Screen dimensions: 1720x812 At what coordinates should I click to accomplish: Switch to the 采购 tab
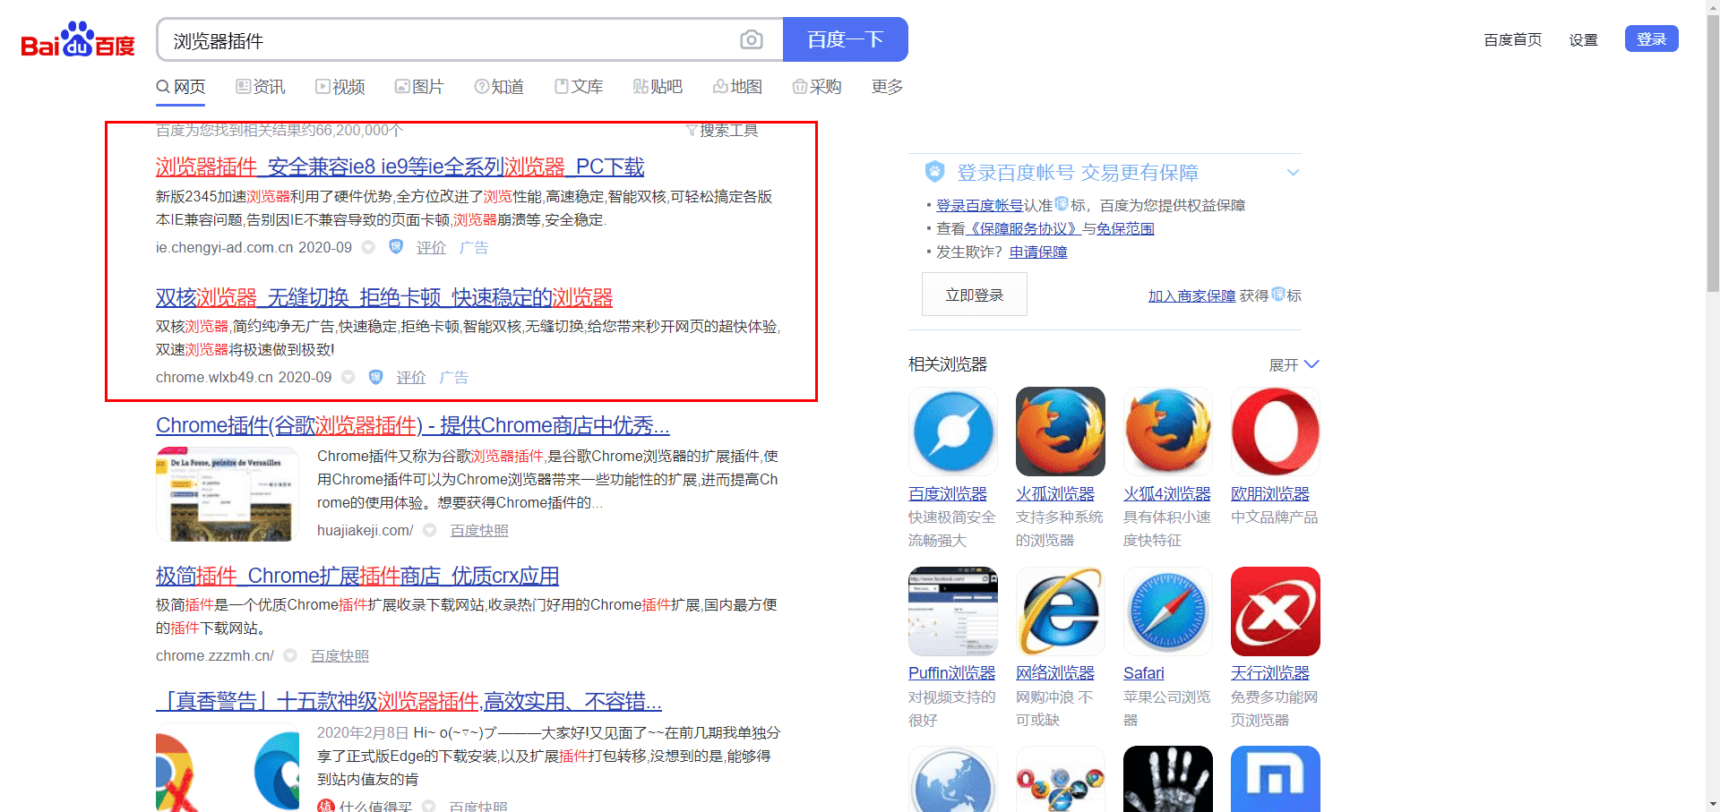[817, 87]
